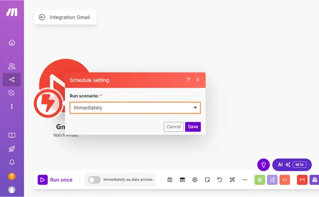Open the purple Tools wrench icon
The image size is (319, 197).
click(272, 180)
